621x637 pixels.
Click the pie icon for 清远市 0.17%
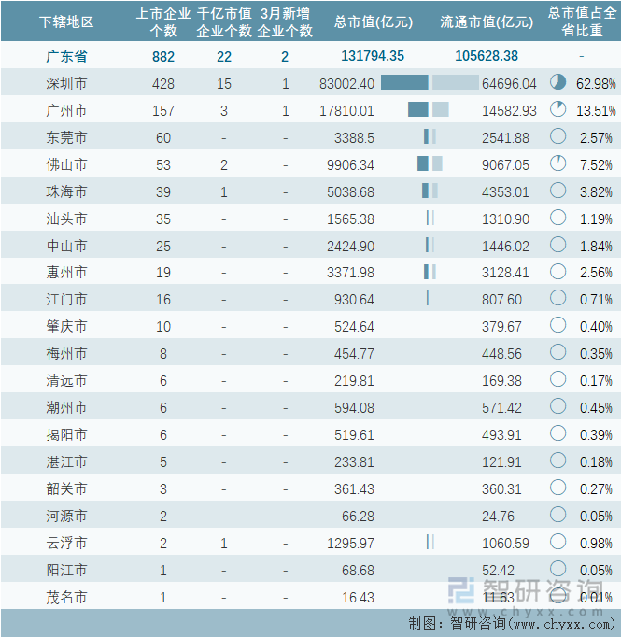click(x=558, y=379)
